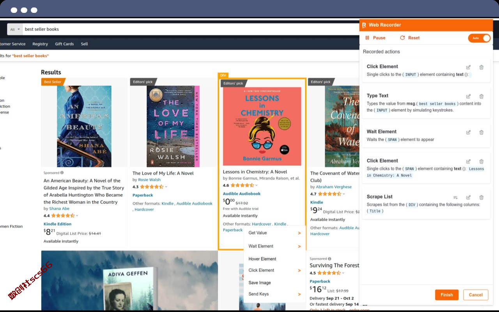Expand rating dropdown for Surviving The Forest

click(x=343, y=273)
